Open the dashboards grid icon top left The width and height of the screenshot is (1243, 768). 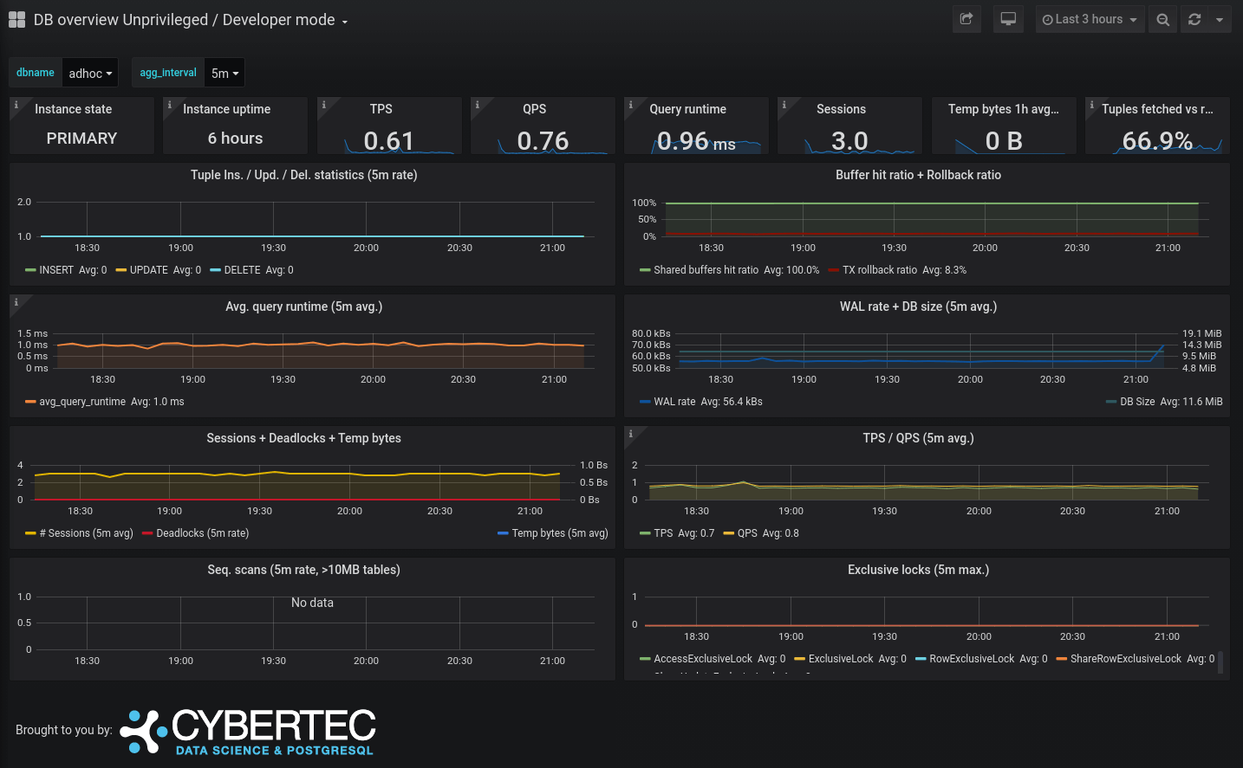pyautogui.click(x=16, y=19)
